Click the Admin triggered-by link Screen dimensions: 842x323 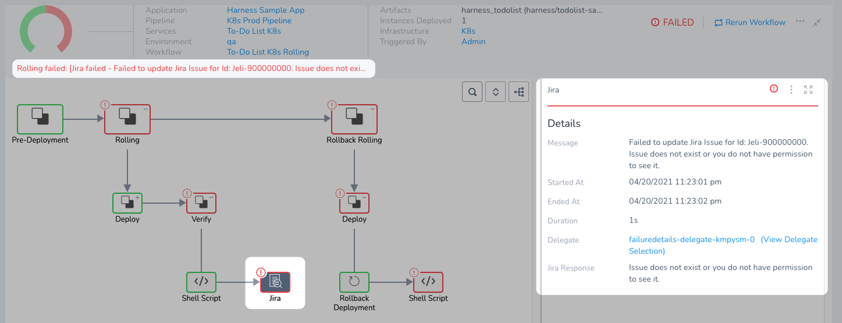(473, 41)
